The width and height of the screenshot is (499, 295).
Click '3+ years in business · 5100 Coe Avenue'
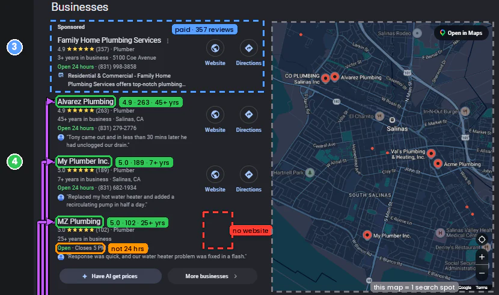coord(106,58)
